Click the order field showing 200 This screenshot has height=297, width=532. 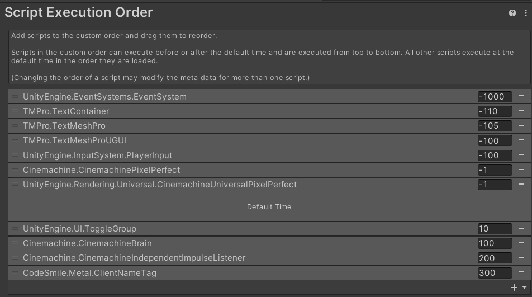click(495, 258)
